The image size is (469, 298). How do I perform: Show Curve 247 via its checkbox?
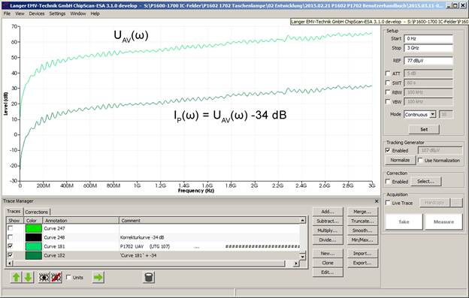tap(11, 228)
